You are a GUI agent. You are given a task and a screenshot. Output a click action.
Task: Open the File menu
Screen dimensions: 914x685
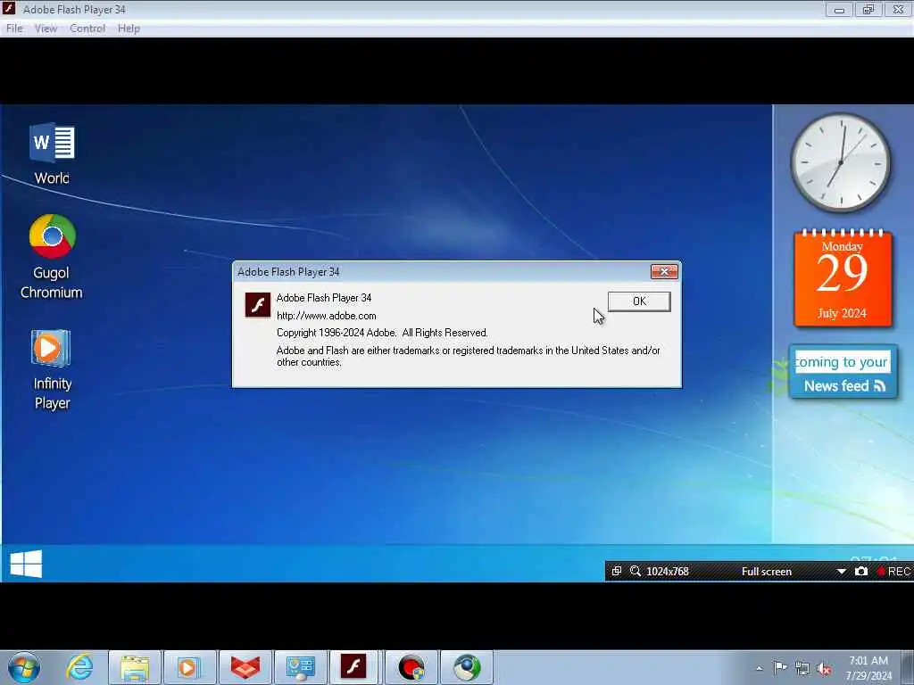14,29
